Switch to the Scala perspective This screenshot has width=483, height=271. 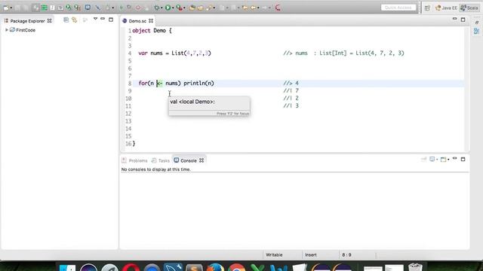point(469,8)
